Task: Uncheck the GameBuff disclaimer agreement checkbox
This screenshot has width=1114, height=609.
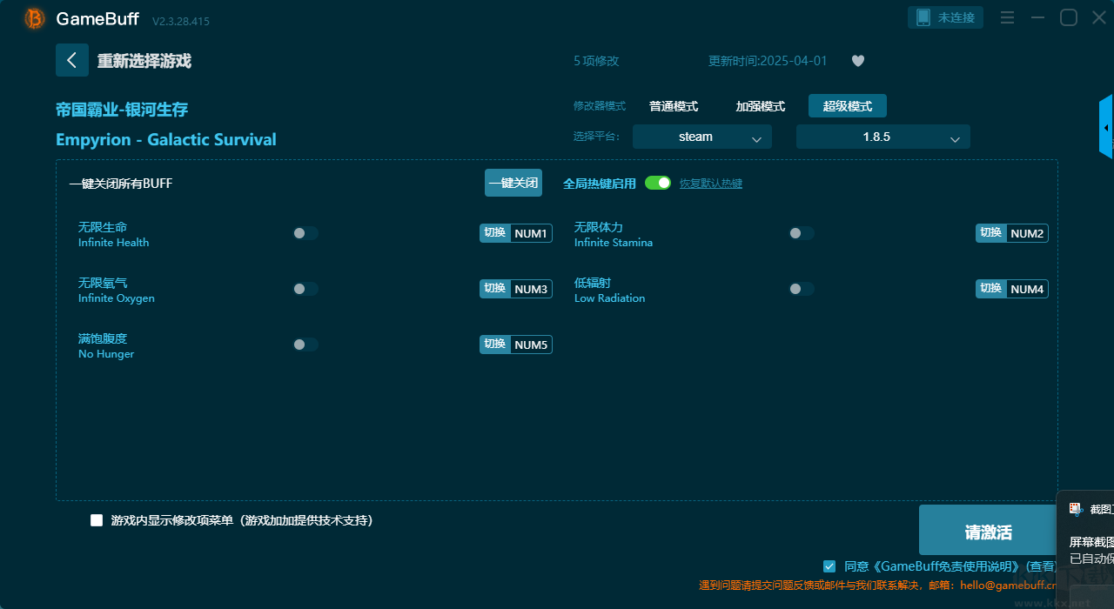Action: tap(829, 566)
